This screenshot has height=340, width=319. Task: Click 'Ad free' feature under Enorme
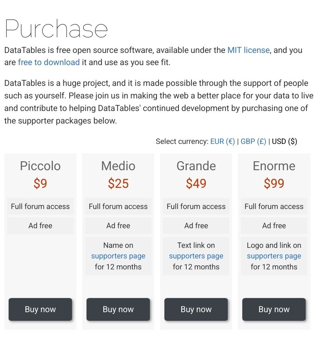pyautogui.click(x=274, y=225)
